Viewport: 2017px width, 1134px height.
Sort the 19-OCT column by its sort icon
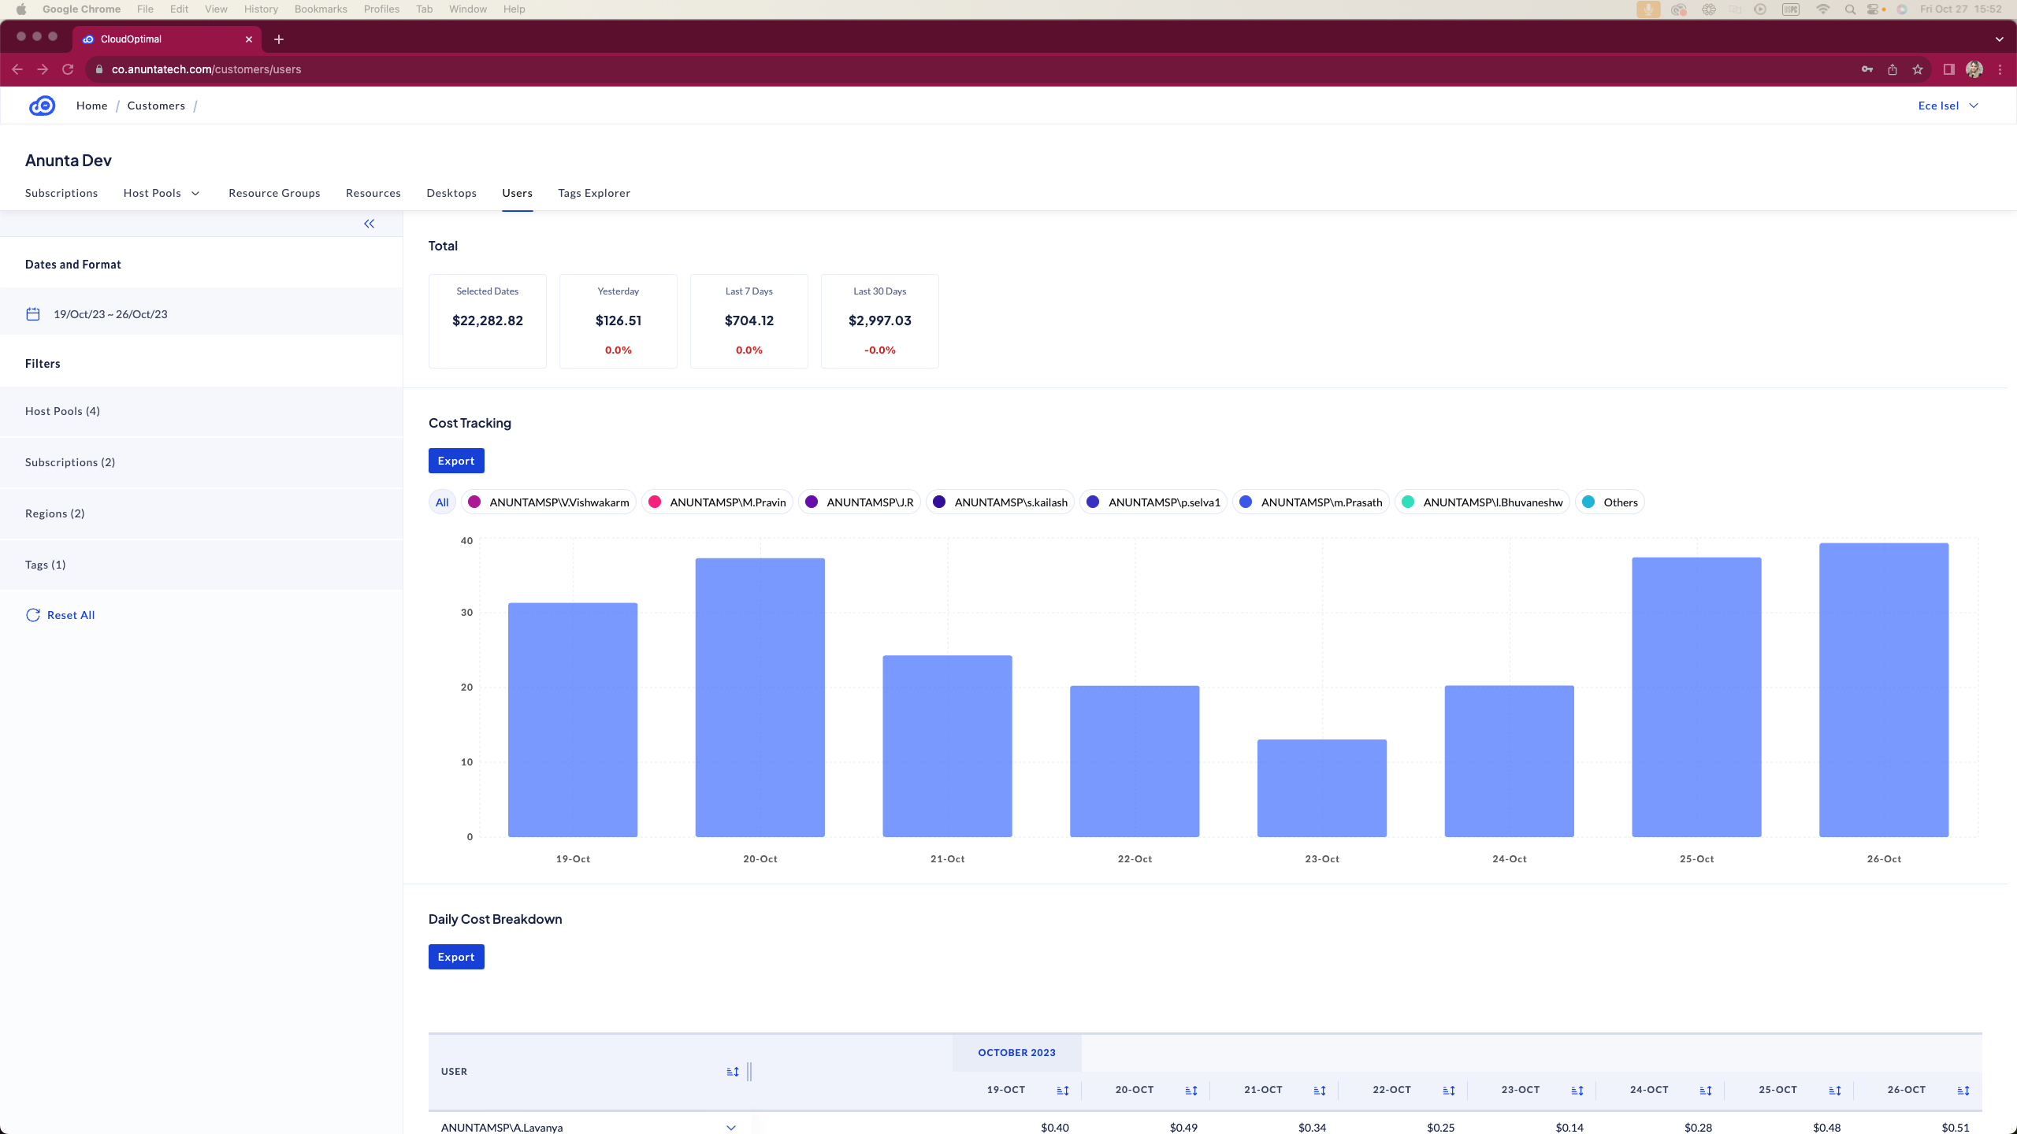(x=1063, y=1091)
